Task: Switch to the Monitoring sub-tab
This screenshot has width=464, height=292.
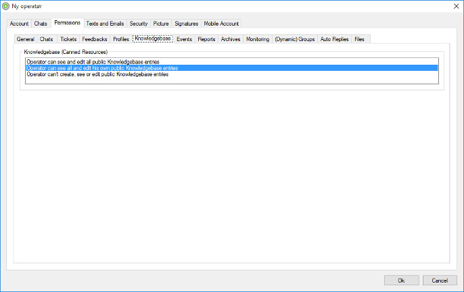Action: pos(258,39)
